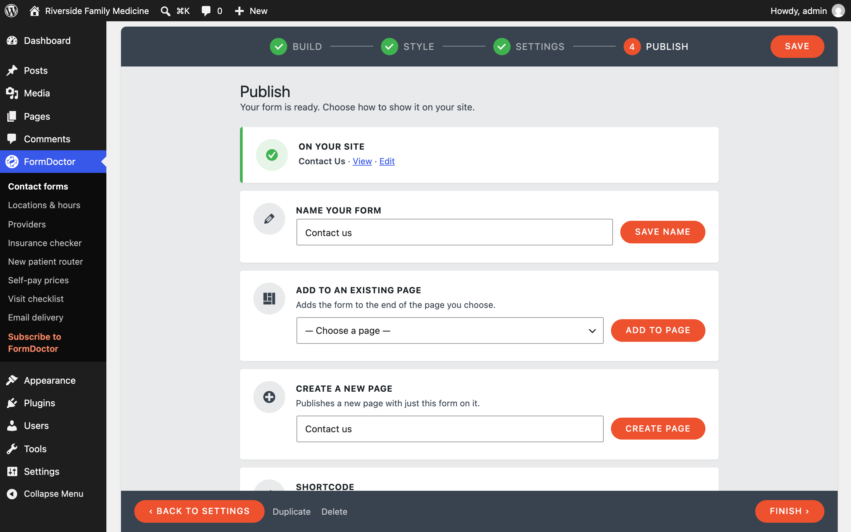Click the Dashboard gauge icon
Viewport: 851px width, 532px height.
pos(12,41)
